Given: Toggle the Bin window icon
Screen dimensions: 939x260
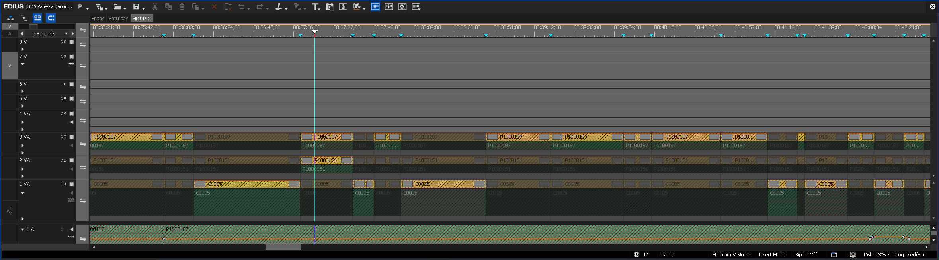Looking at the screenshot, I should tap(375, 6).
